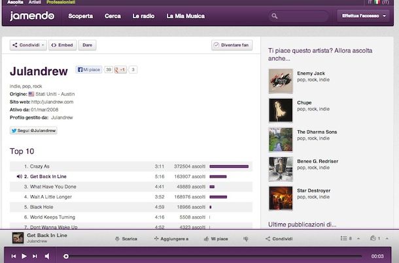Click the Google +1 button

coord(120,70)
